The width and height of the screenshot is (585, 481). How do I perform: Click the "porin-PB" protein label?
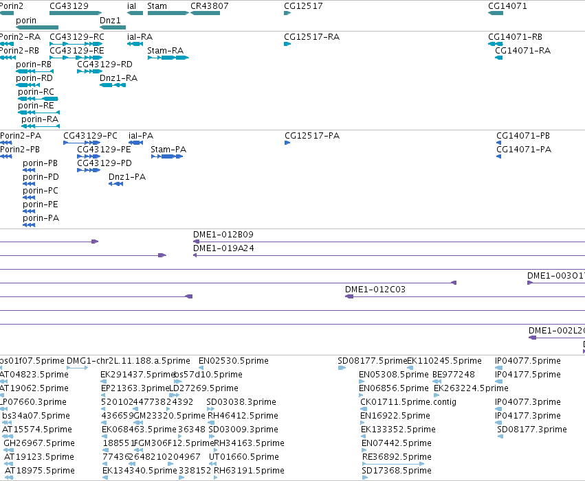click(41, 163)
